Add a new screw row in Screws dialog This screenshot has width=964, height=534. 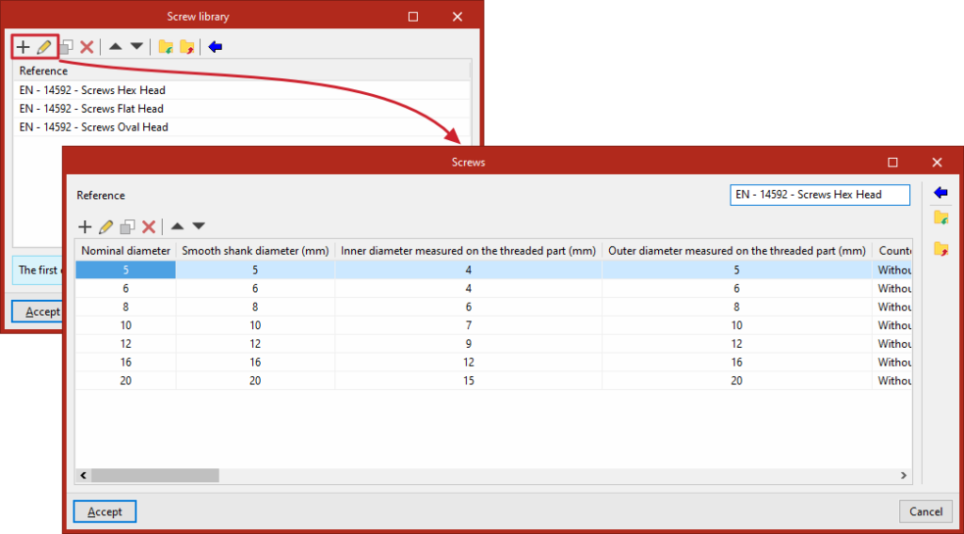pyautogui.click(x=85, y=227)
